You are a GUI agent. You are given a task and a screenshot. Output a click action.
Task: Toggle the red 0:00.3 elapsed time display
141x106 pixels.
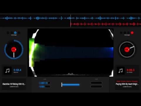pos(130,70)
